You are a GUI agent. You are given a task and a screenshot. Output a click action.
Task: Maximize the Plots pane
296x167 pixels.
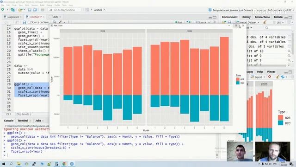point(290,72)
